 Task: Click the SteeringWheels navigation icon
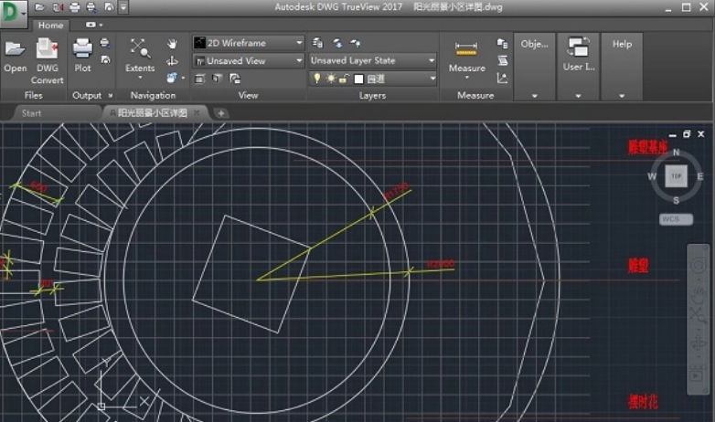point(172,78)
